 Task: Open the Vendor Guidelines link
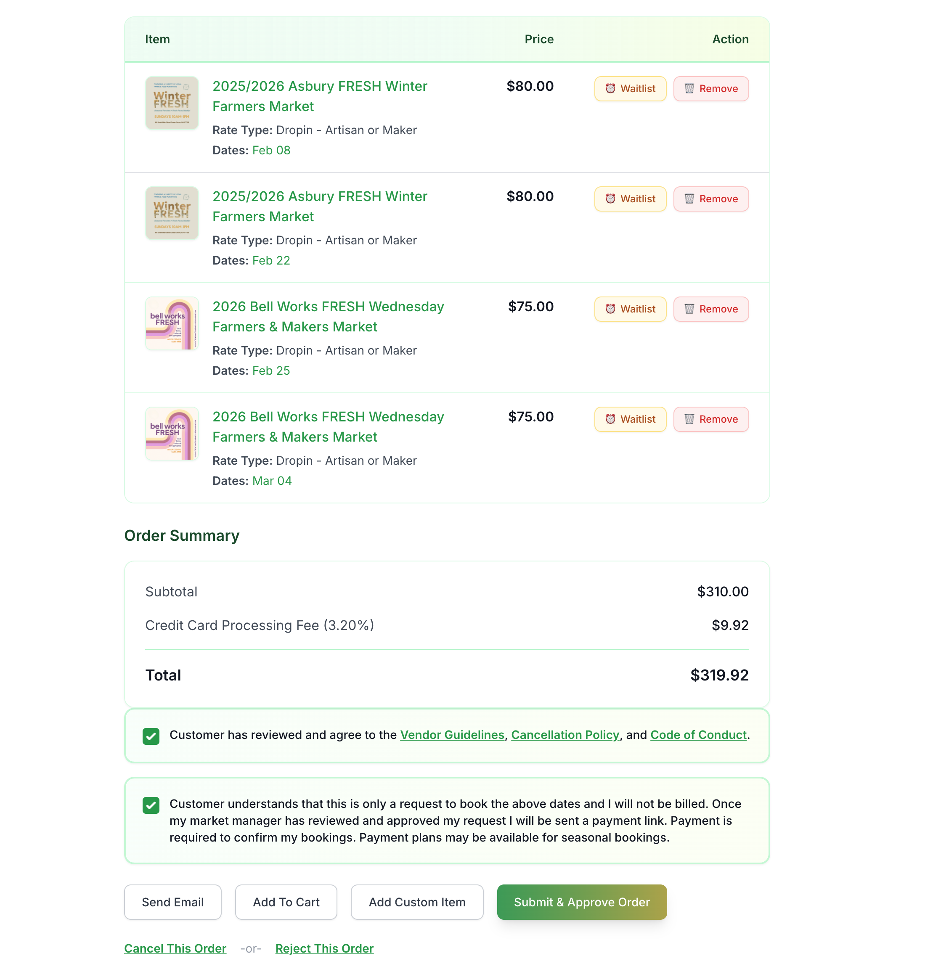452,735
